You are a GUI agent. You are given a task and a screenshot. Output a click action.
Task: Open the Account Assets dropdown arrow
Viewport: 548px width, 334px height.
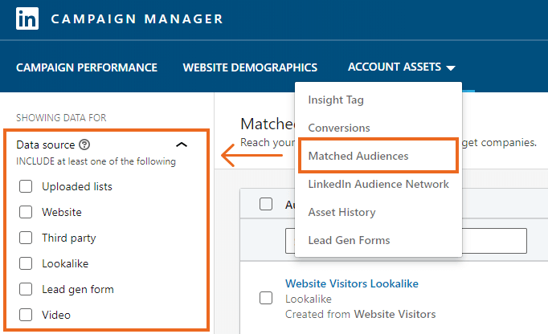click(451, 67)
